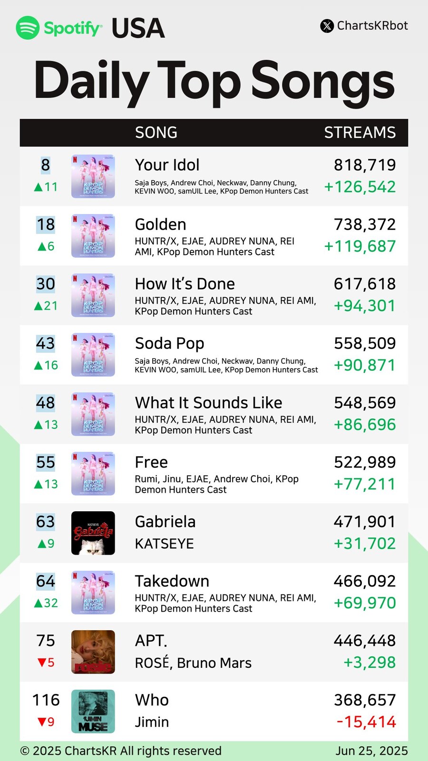Click the album cover next to Your Idol
Image resolution: width=428 pixels, height=761 pixels.
point(93,176)
